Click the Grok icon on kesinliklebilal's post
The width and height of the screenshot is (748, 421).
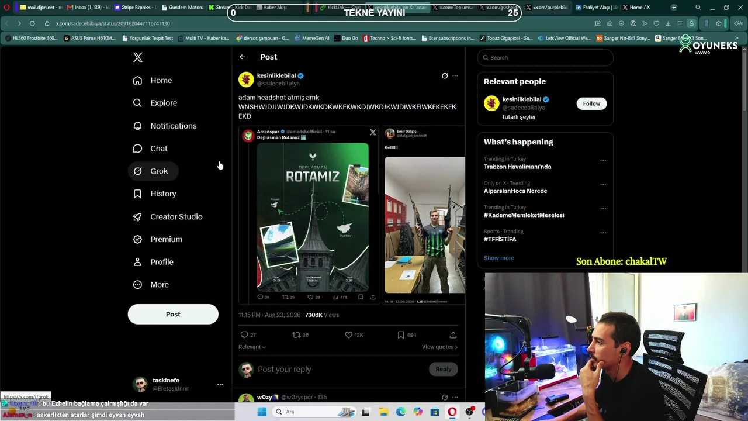tap(445, 76)
